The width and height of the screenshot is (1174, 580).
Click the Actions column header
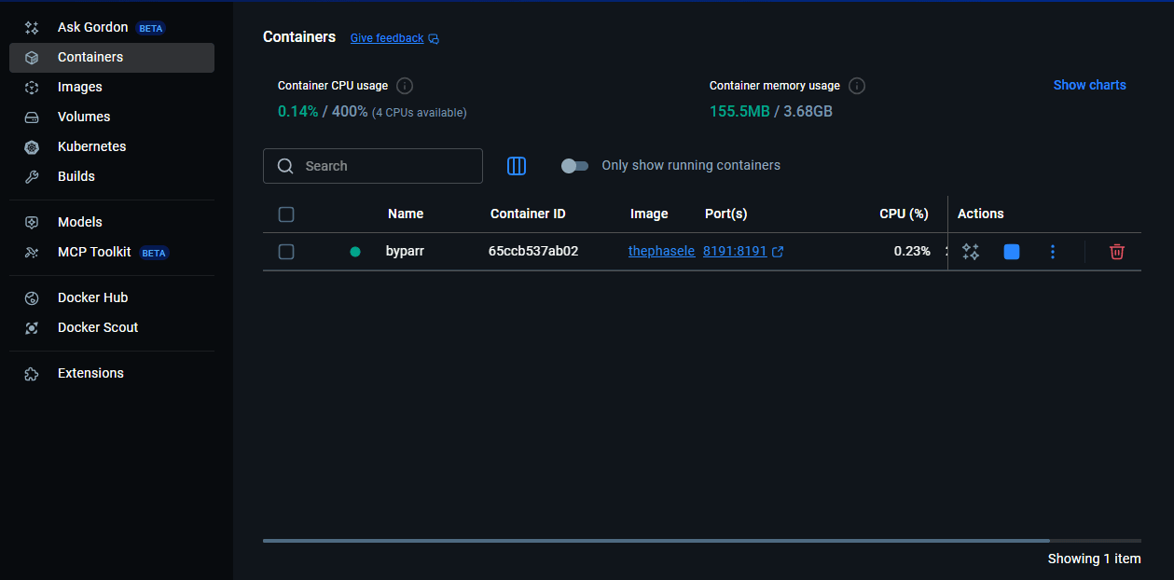(x=981, y=214)
